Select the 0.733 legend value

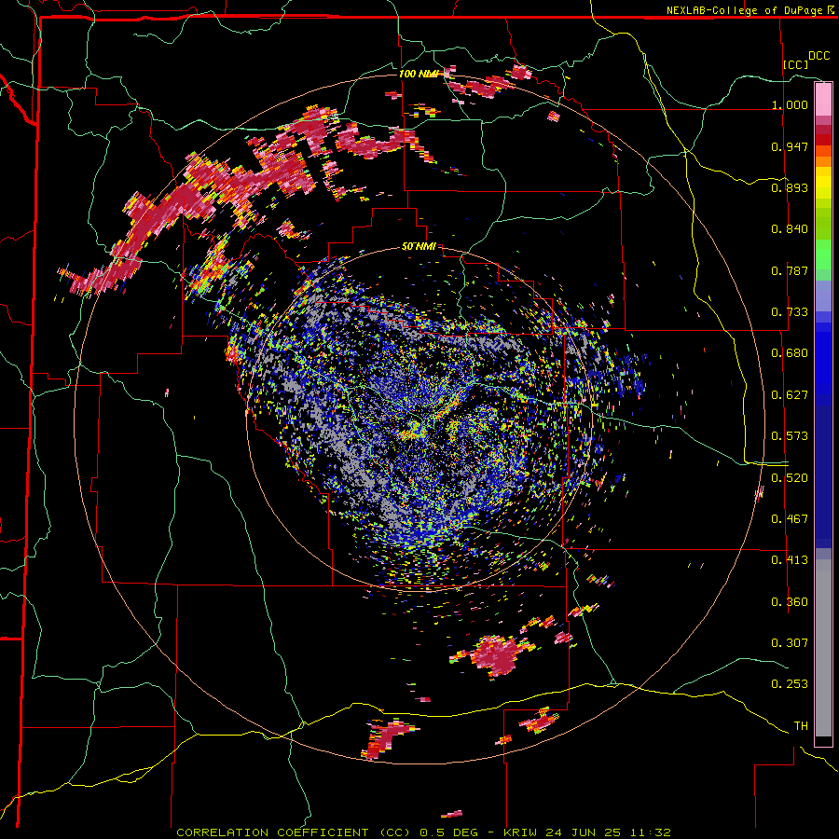[x=790, y=312]
